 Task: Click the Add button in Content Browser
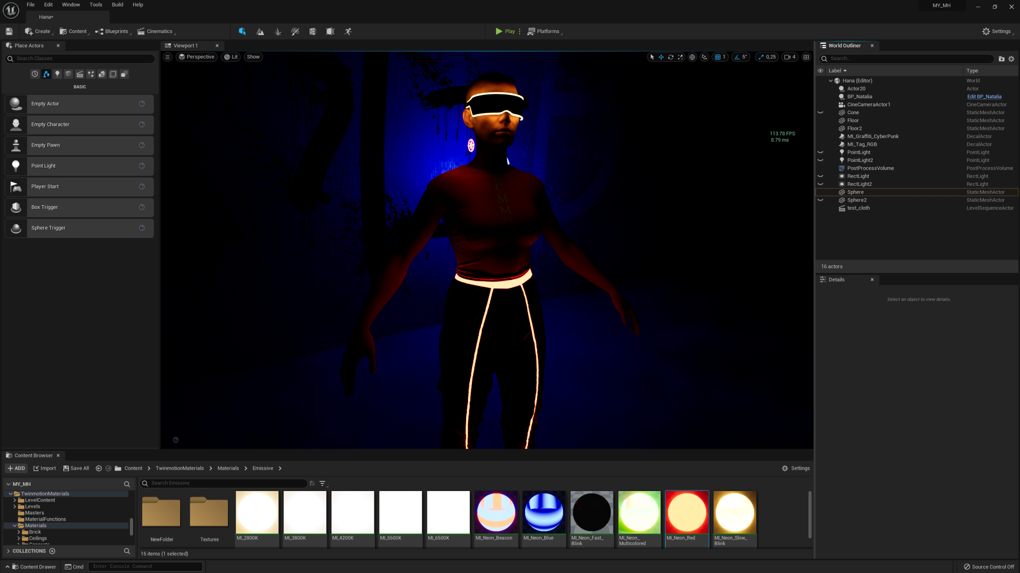click(x=15, y=468)
